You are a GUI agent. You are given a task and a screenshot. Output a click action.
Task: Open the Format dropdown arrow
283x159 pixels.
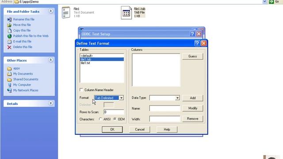point(121,98)
